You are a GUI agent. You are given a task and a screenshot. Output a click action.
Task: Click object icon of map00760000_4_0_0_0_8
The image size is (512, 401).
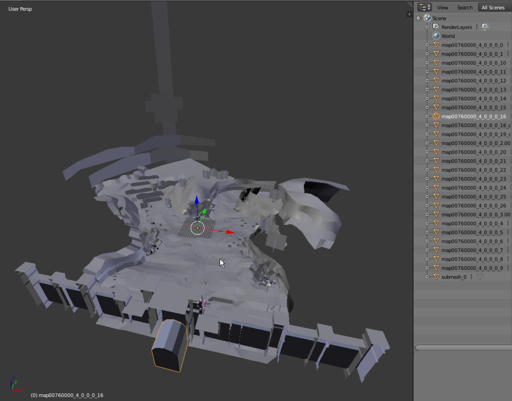436,259
